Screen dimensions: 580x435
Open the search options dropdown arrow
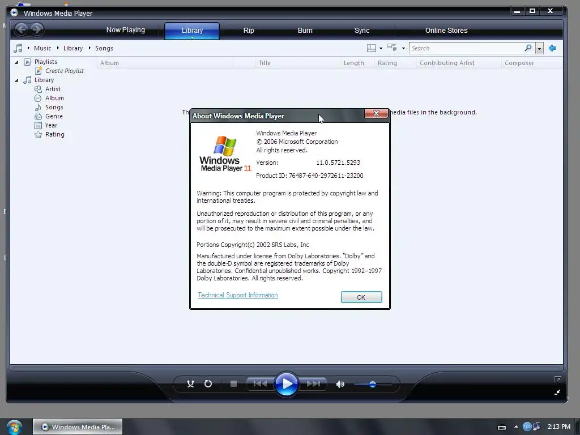539,49
